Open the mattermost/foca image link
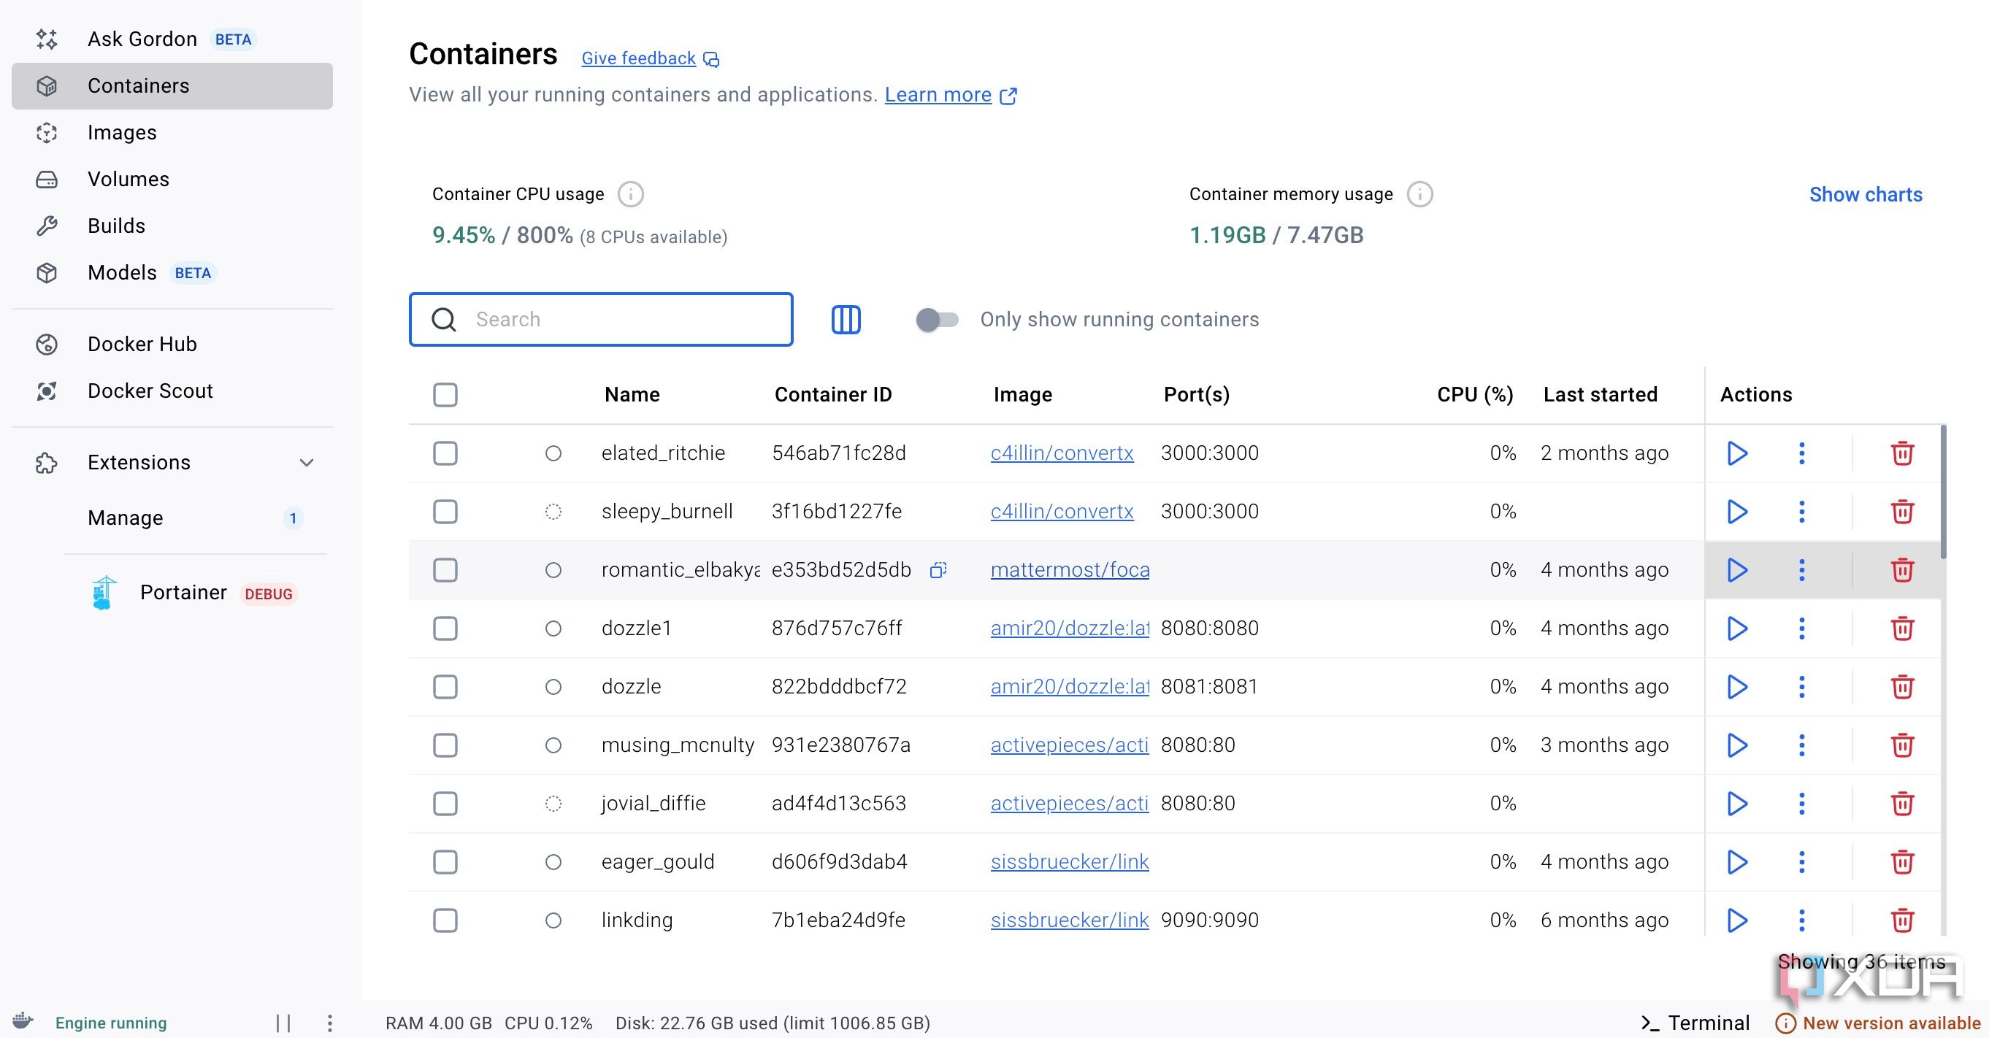The width and height of the screenshot is (1989, 1038). pyautogui.click(x=1070, y=569)
